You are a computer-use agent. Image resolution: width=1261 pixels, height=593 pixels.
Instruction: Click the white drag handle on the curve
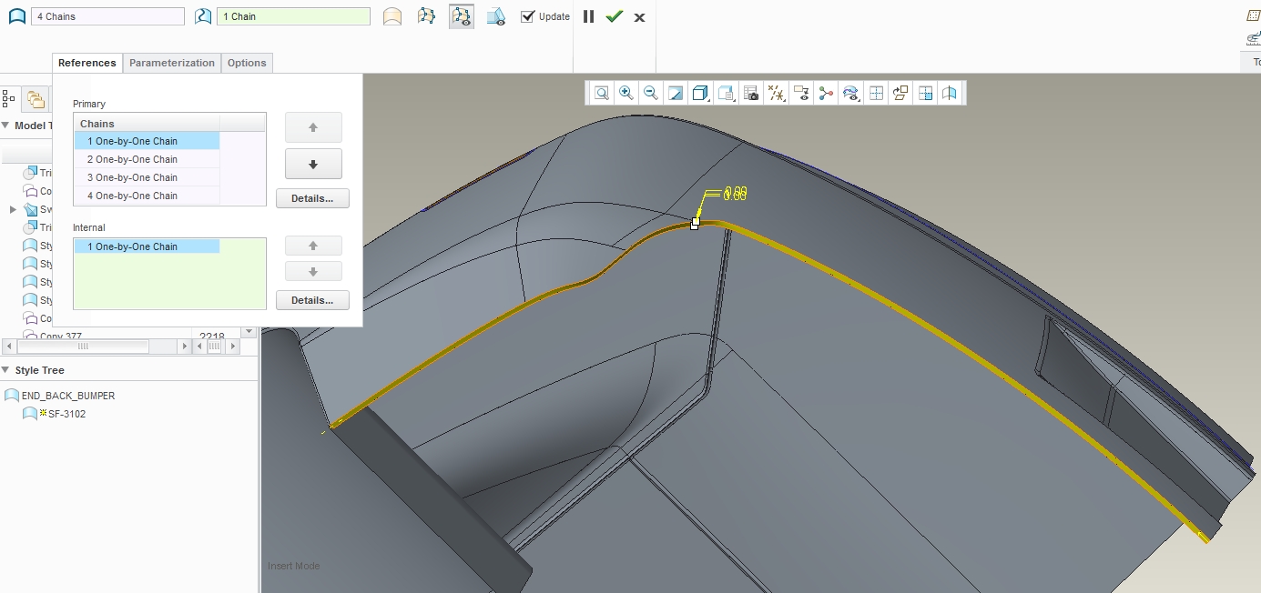(x=695, y=224)
